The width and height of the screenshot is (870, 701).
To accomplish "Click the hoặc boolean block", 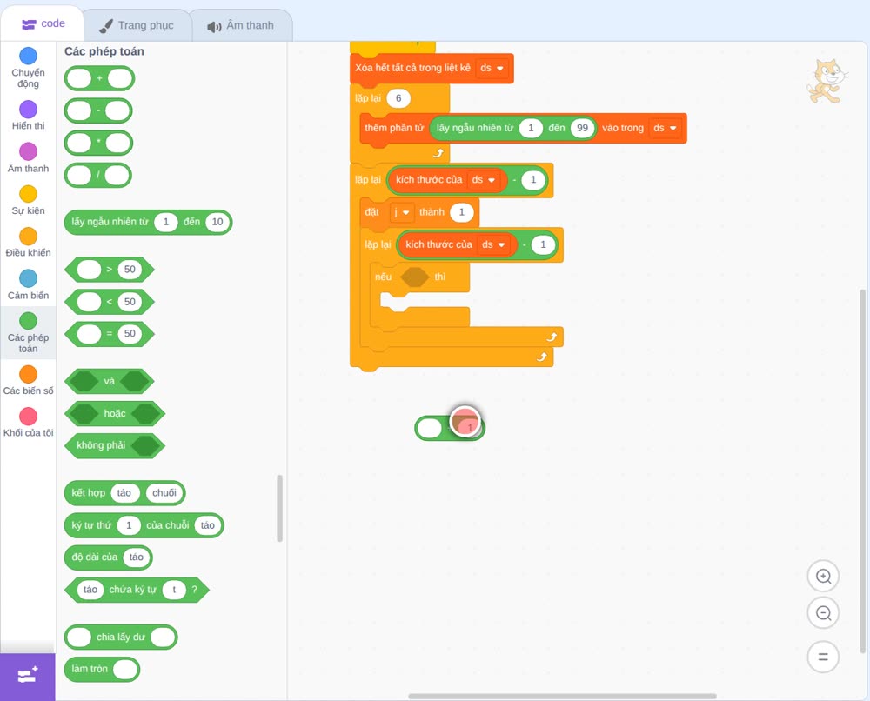I will pyautogui.click(x=115, y=414).
